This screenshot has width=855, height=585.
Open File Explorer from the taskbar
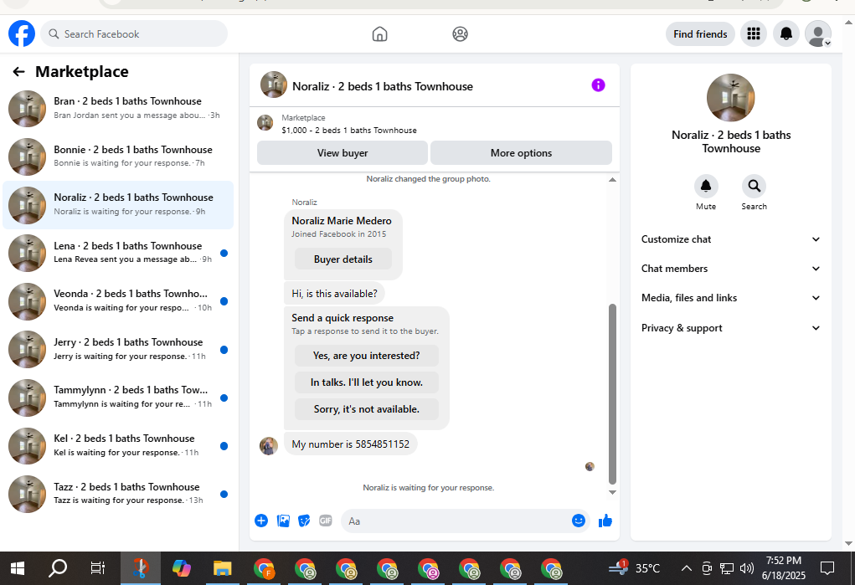click(223, 568)
